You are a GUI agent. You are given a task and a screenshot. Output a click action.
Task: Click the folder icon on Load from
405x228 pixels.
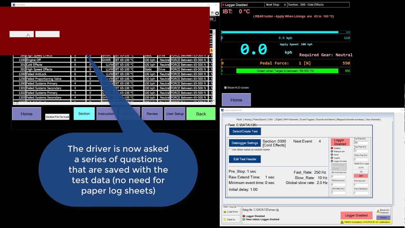[225, 212]
